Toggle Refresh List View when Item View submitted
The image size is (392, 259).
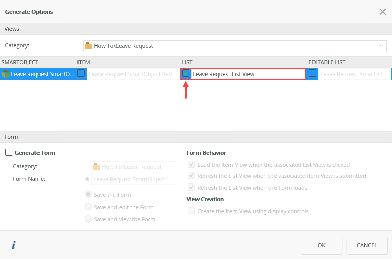point(191,175)
